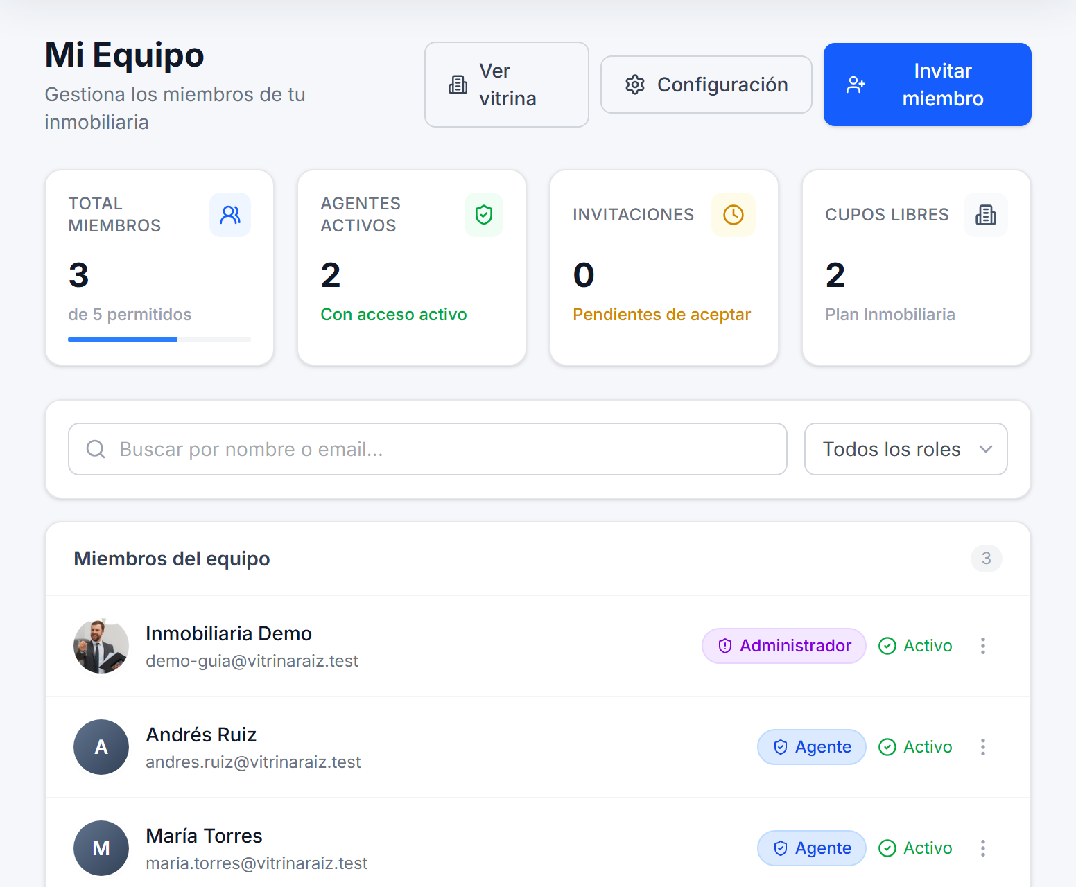Click the add-user icon in Invitar miembro
Viewport: 1076px width, 887px height.
(856, 85)
